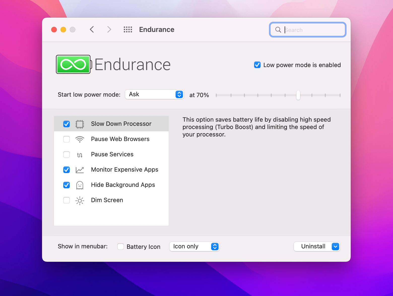Enable the Battery Icon checkbox
393x296 pixels.
[120, 247]
